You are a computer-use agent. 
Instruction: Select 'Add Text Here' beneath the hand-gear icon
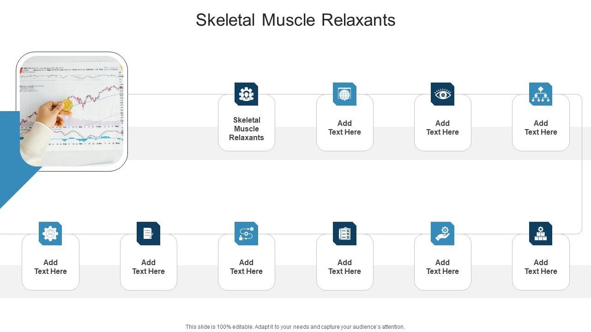pos(442,267)
